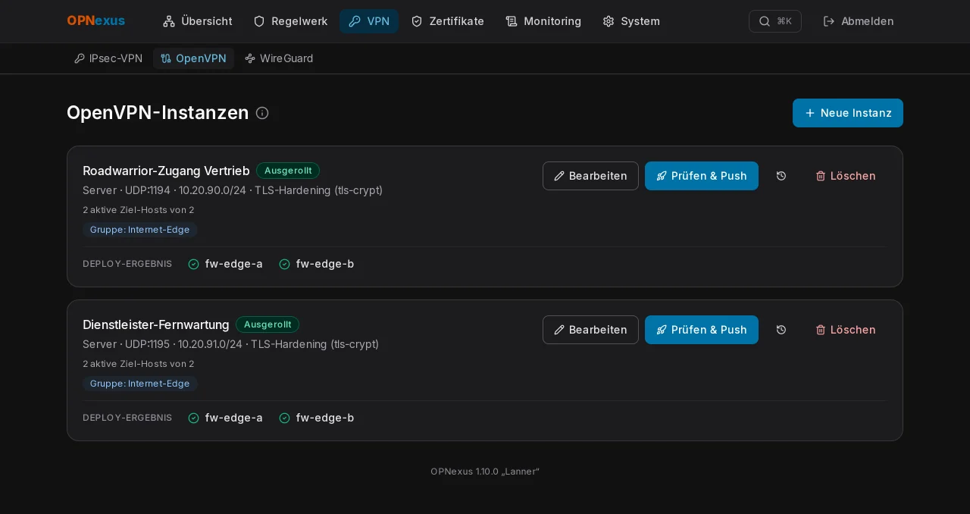Viewport: 970px width, 514px height.
Task: Open the search box with ⌘K
Action: (x=775, y=21)
